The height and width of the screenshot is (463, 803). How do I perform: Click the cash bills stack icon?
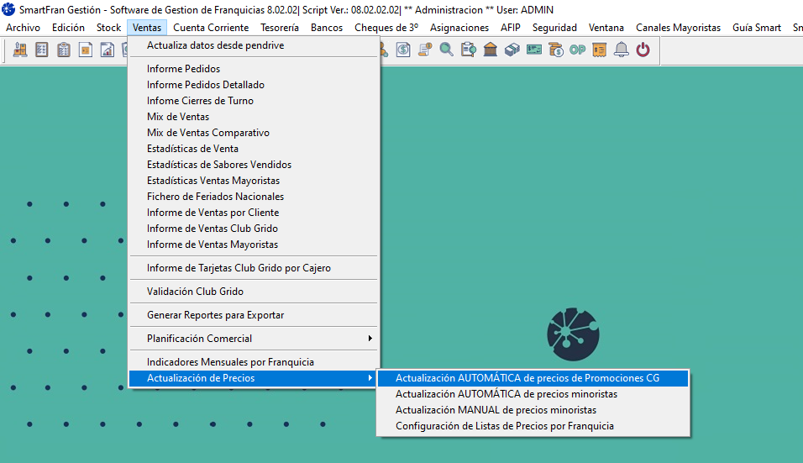click(x=512, y=50)
